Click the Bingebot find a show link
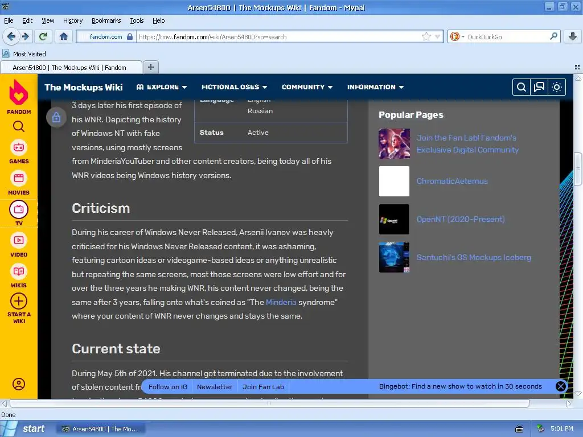This screenshot has height=437, width=583. pyautogui.click(x=460, y=386)
